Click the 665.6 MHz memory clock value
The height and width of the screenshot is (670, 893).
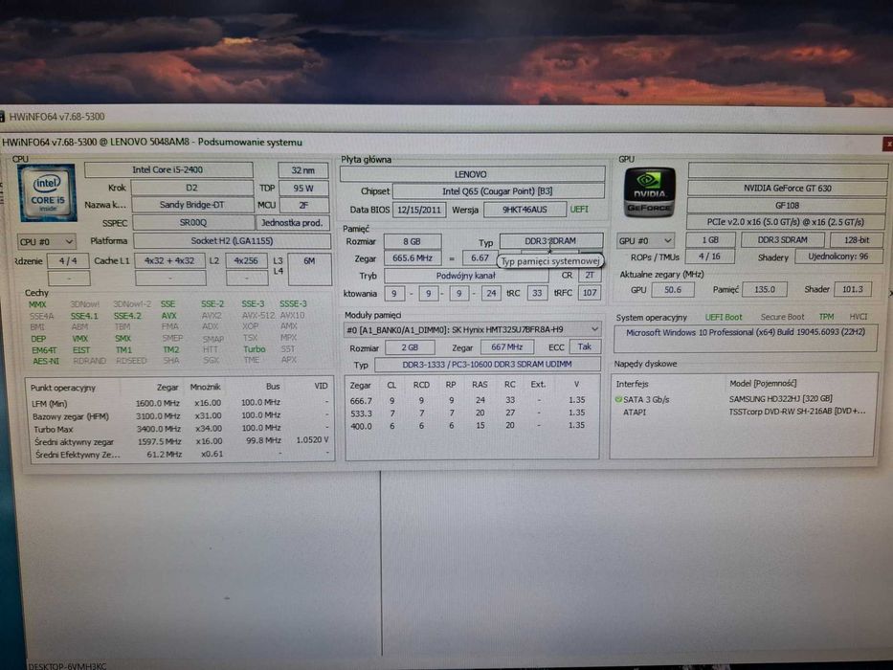point(413,258)
